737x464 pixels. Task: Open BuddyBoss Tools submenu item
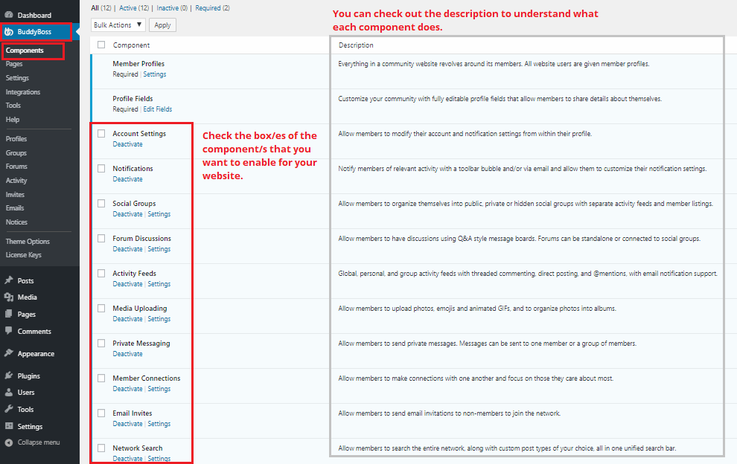13,106
